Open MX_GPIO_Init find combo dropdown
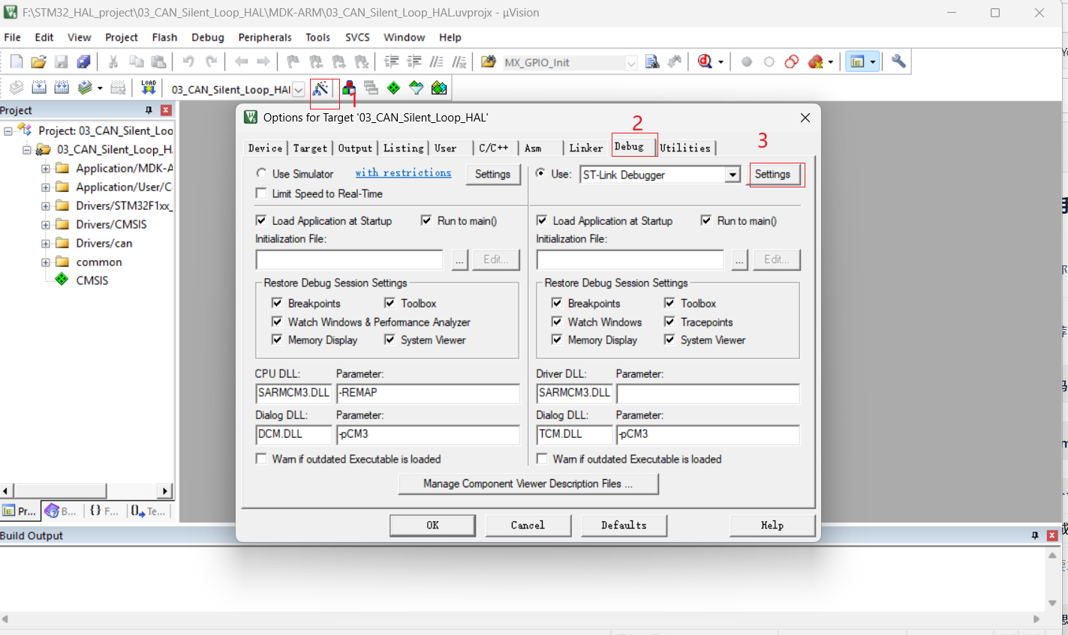 click(631, 63)
